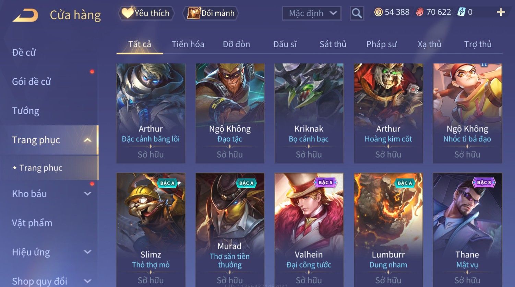Click the gold coin currency icon
The image size is (515, 287).
378,12
